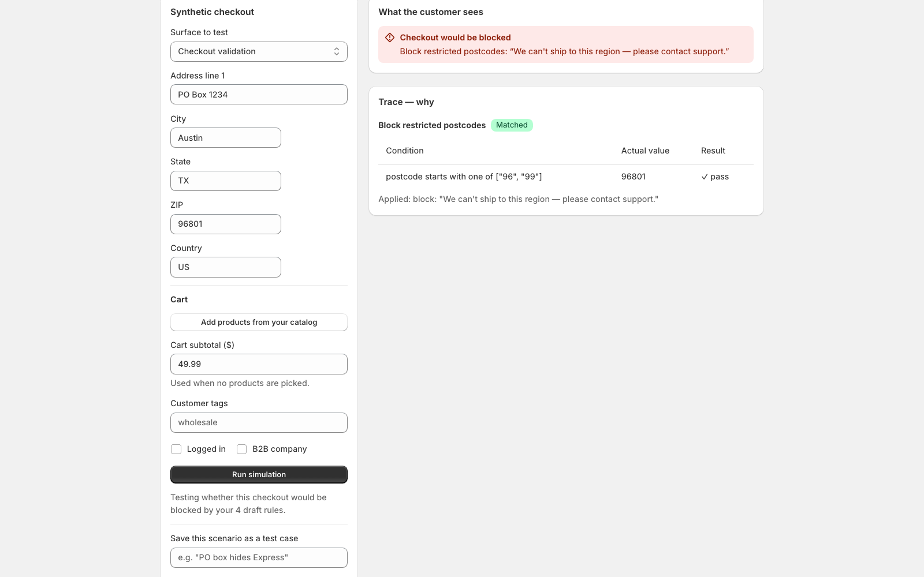
Task: Click the Save this scenario as a test case label
Action: pos(234,538)
